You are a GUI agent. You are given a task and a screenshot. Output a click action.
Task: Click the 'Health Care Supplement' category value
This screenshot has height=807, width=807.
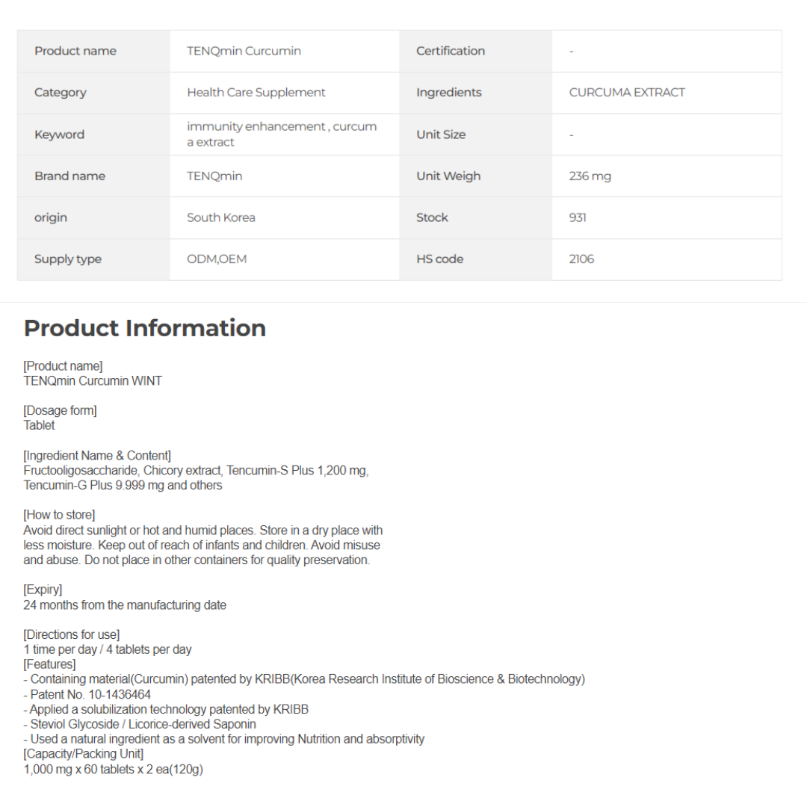point(256,93)
